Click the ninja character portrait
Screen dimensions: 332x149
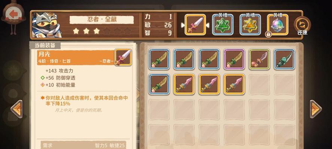47,25
